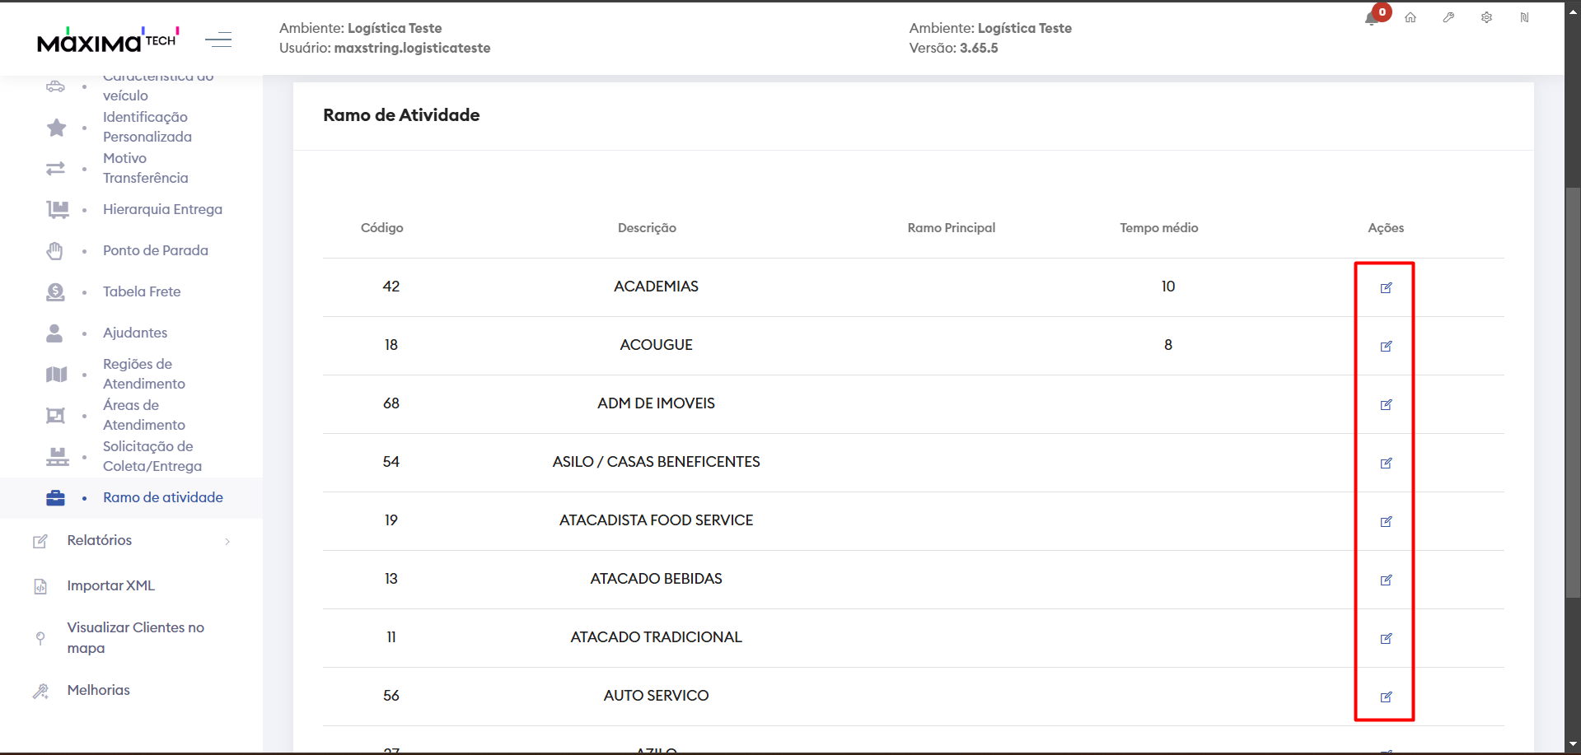
Task: Click code 42 in the table
Action: (x=391, y=287)
